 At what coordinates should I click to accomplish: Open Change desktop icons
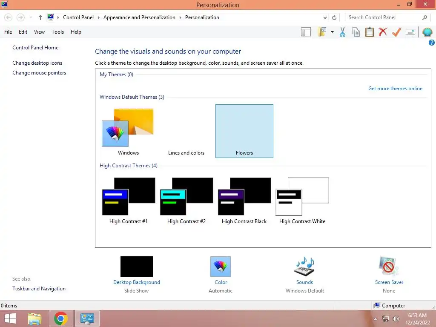37,63
